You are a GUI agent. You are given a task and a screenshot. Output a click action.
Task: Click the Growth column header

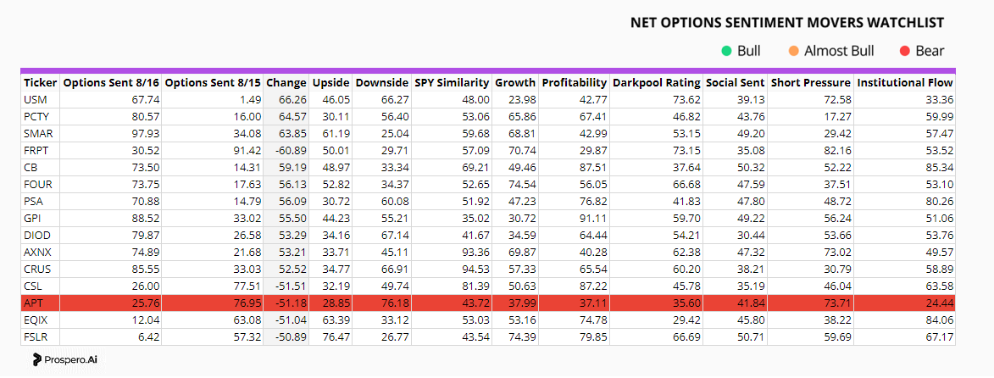coord(514,83)
